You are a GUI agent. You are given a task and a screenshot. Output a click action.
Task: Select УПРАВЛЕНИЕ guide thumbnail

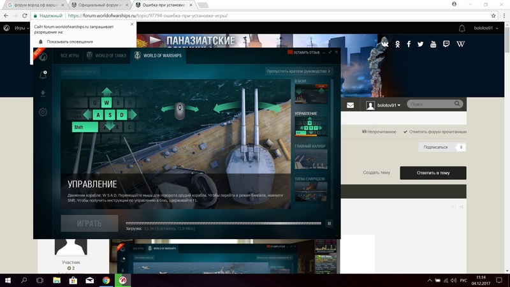(311, 126)
